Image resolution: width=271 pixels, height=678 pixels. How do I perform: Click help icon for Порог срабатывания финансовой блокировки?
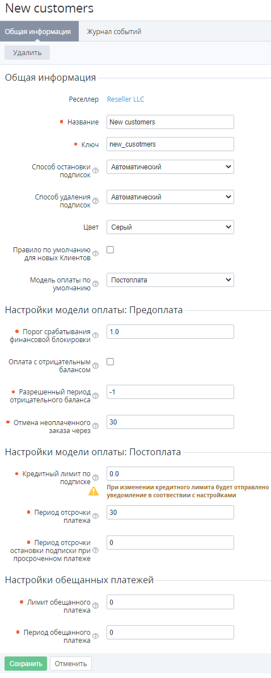pyautogui.click(x=96, y=335)
